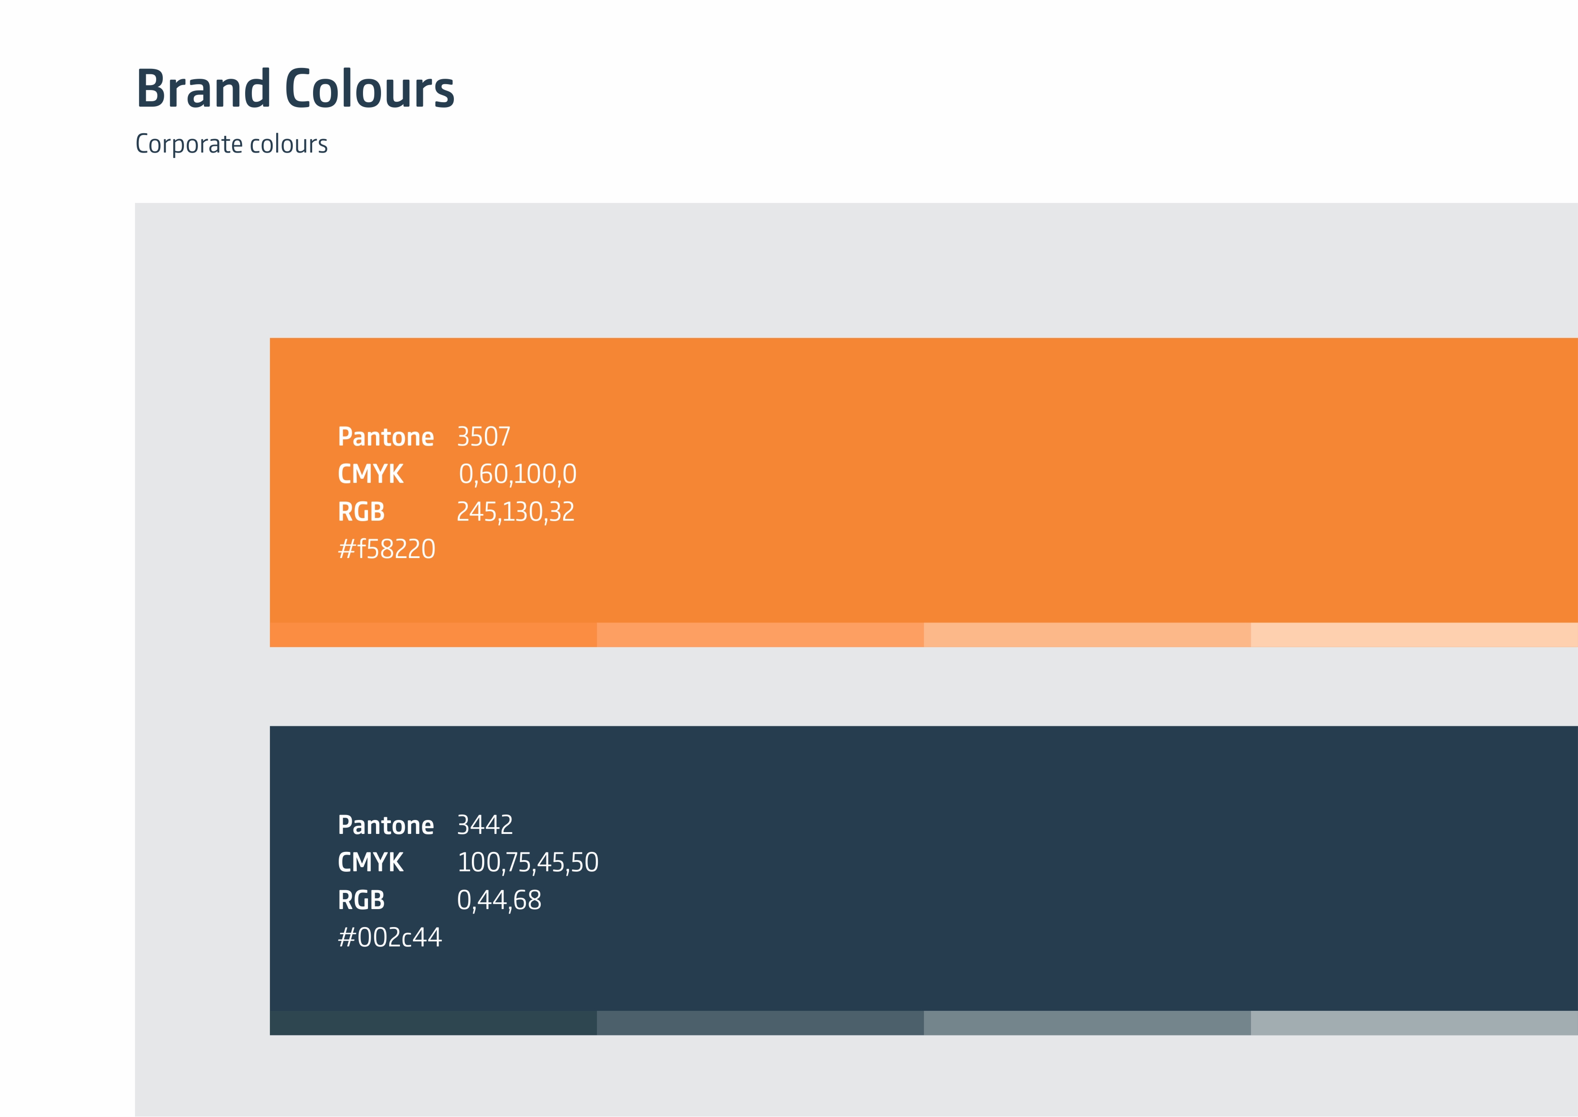Pick the lightest grey-blue tint strip
The width and height of the screenshot is (1578, 1117).
tap(1414, 1023)
